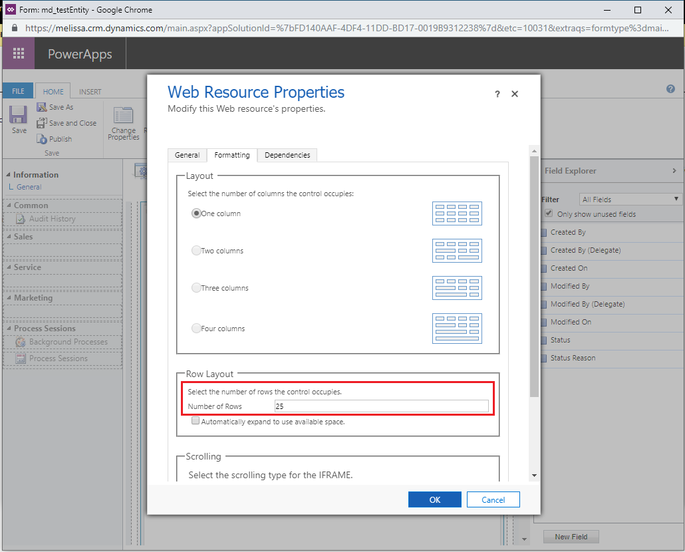Screen dimensions: 685x552
Task: Switch to the General tab
Action: 187,155
